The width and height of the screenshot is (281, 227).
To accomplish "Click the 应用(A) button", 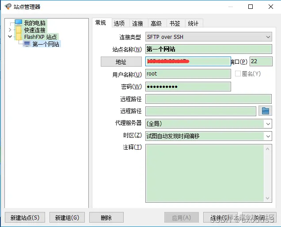I will click(181, 217).
